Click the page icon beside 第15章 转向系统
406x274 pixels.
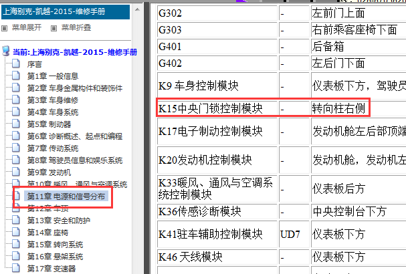[x=16, y=244]
